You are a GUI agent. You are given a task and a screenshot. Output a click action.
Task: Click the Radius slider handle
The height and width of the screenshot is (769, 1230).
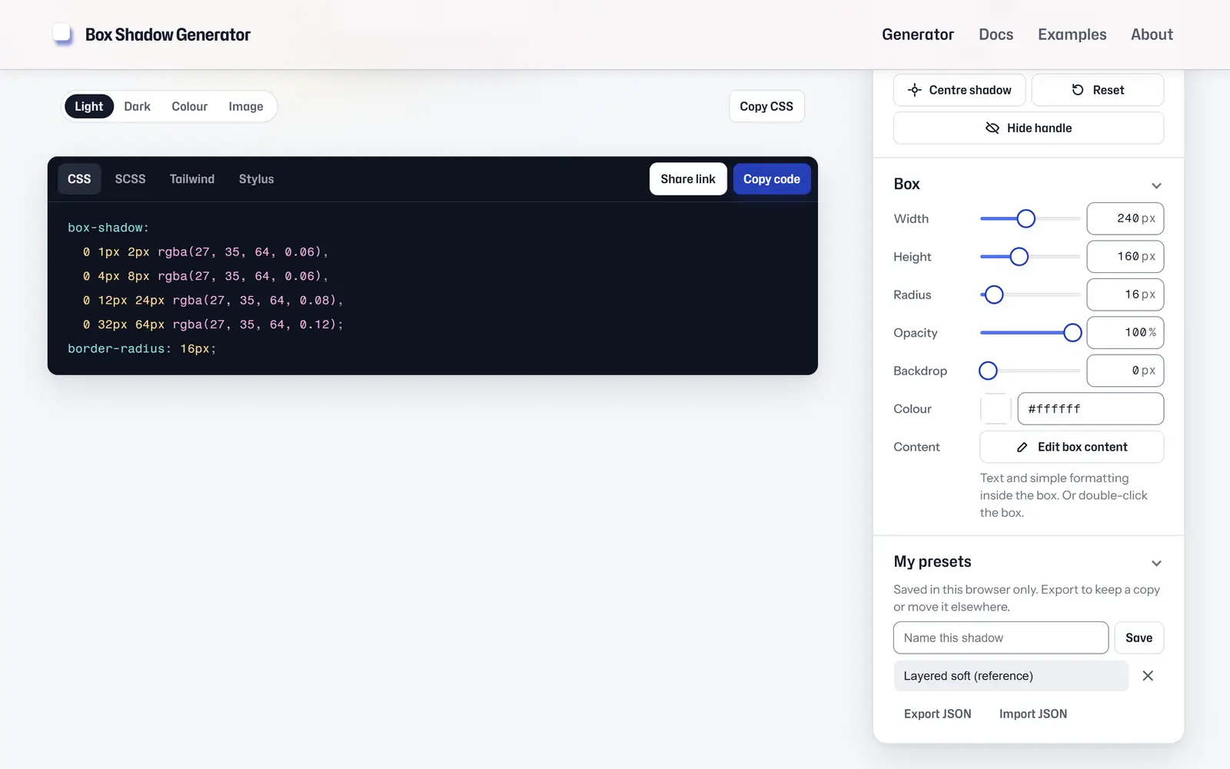tap(994, 295)
